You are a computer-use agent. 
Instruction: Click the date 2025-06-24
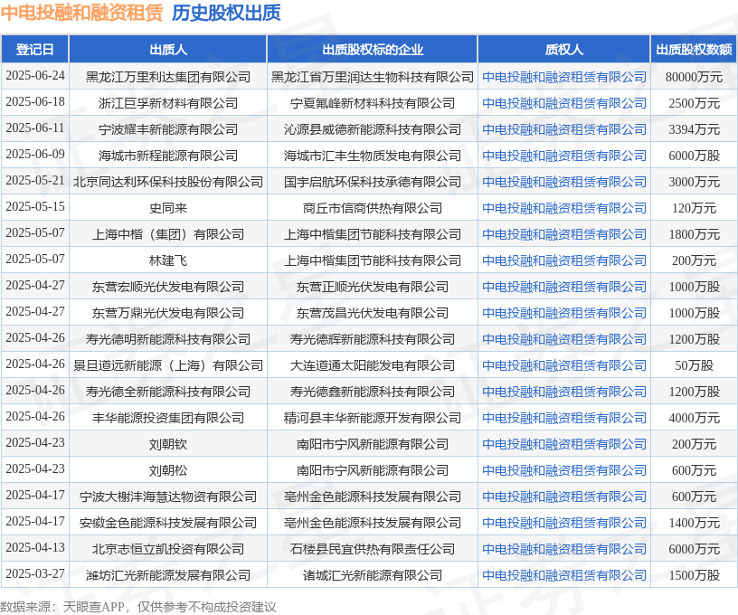point(35,76)
